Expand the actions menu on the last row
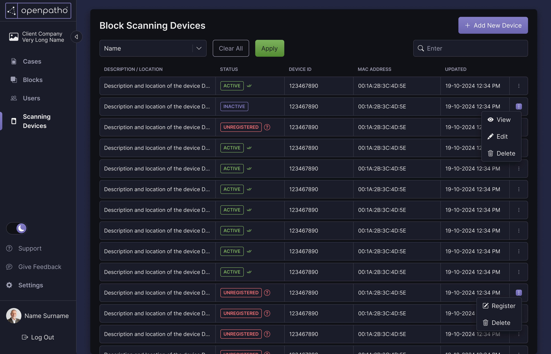This screenshot has width=551, height=354. tap(519, 334)
